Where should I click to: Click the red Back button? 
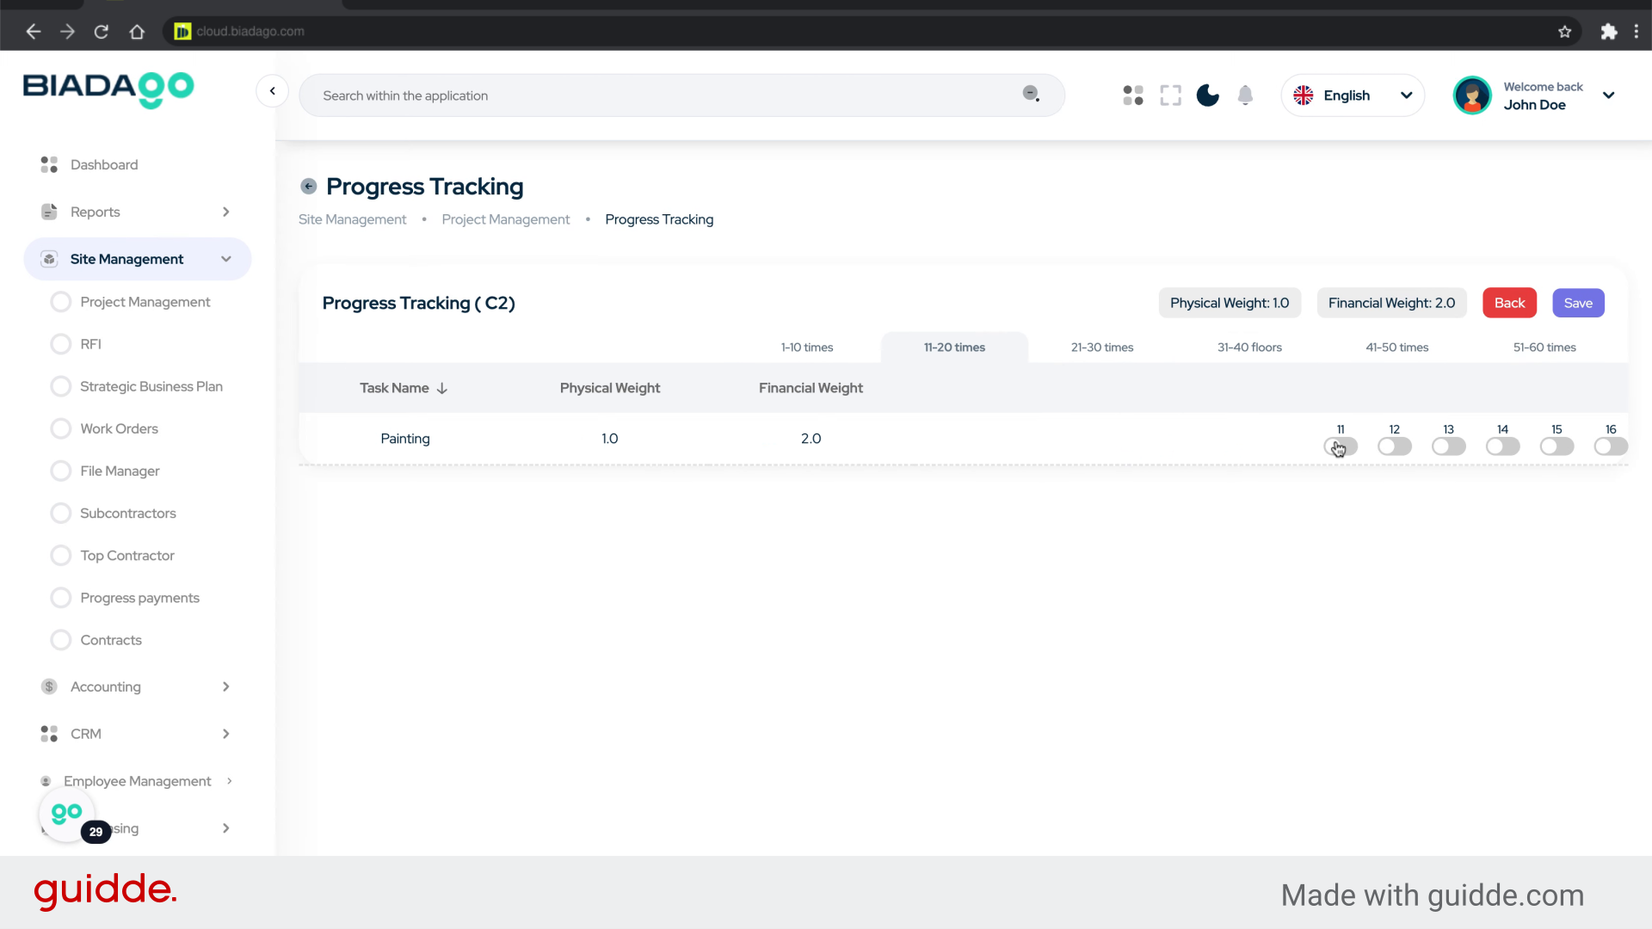click(x=1508, y=303)
